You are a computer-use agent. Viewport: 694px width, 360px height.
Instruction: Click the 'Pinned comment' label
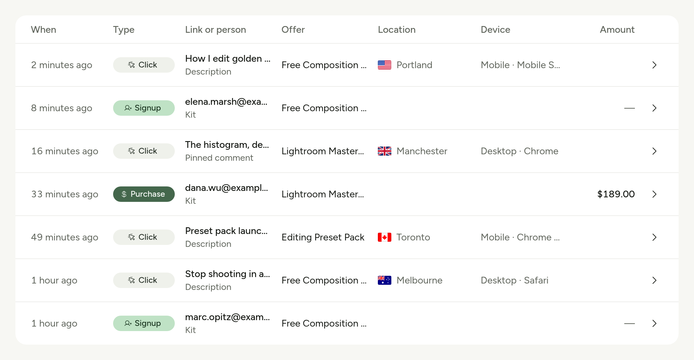[x=219, y=158]
